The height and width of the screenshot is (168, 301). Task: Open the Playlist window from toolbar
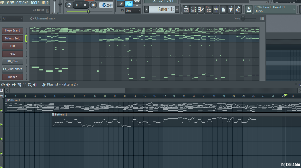point(186,10)
